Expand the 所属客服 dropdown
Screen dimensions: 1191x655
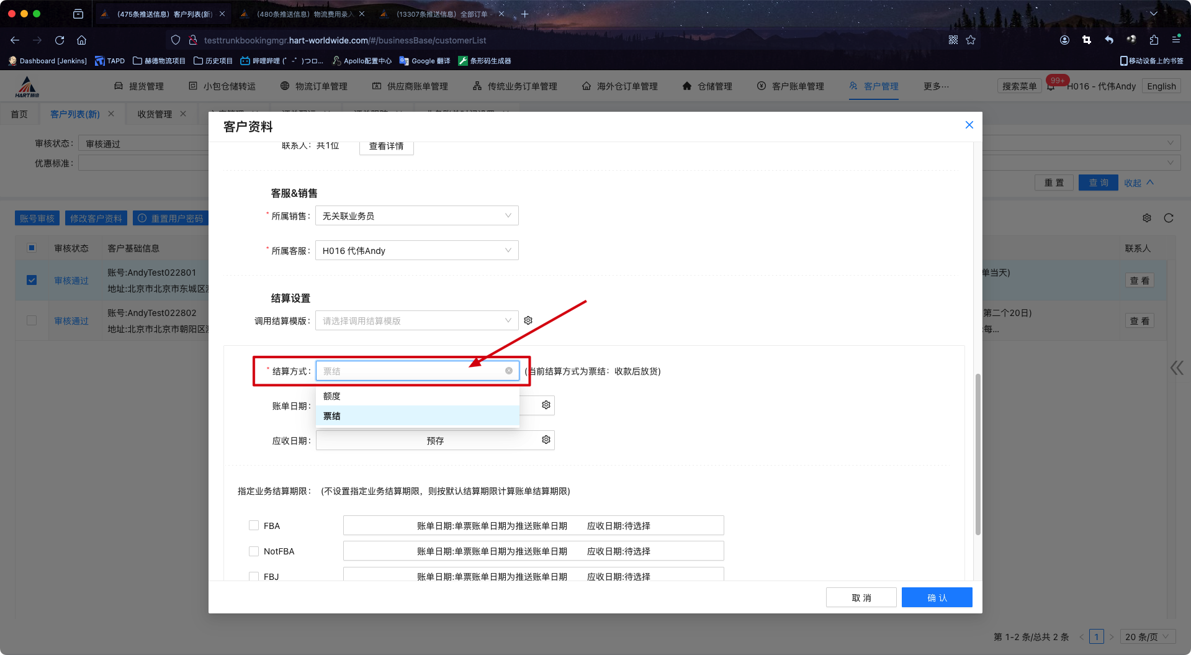(x=416, y=250)
